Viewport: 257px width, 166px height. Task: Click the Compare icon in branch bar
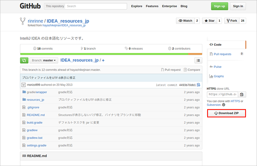coord(185,70)
